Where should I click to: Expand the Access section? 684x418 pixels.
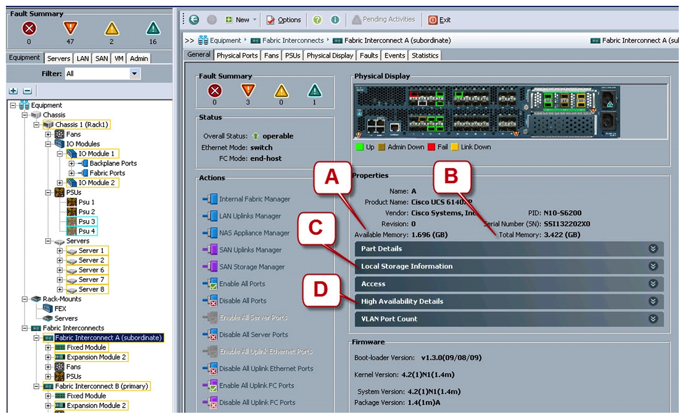(509, 284)
